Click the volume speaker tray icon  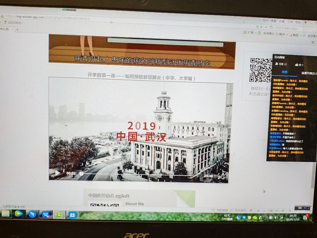pos(276,218)
